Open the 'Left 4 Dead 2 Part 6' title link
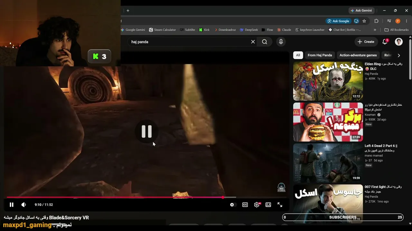 click(381, 148)
